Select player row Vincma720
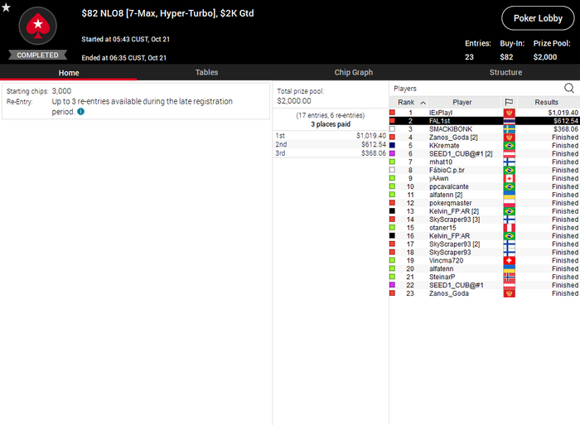 click(x=484, y=260)
